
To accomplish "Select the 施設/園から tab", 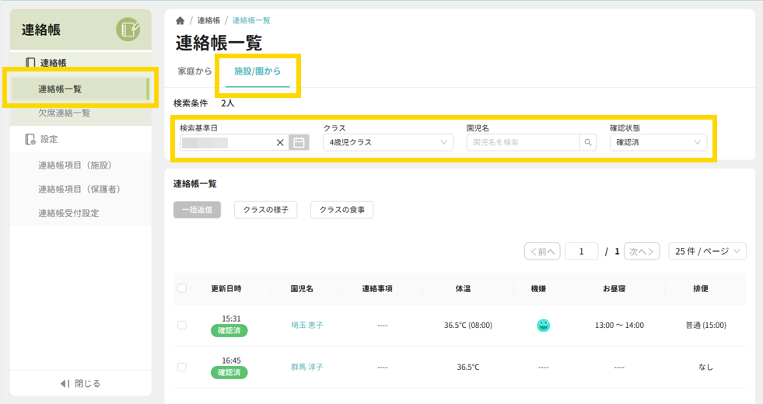I will [257, 71].
